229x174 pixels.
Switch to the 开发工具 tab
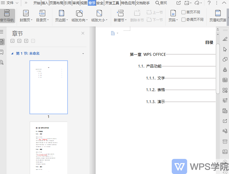click(x=112, y=3)
